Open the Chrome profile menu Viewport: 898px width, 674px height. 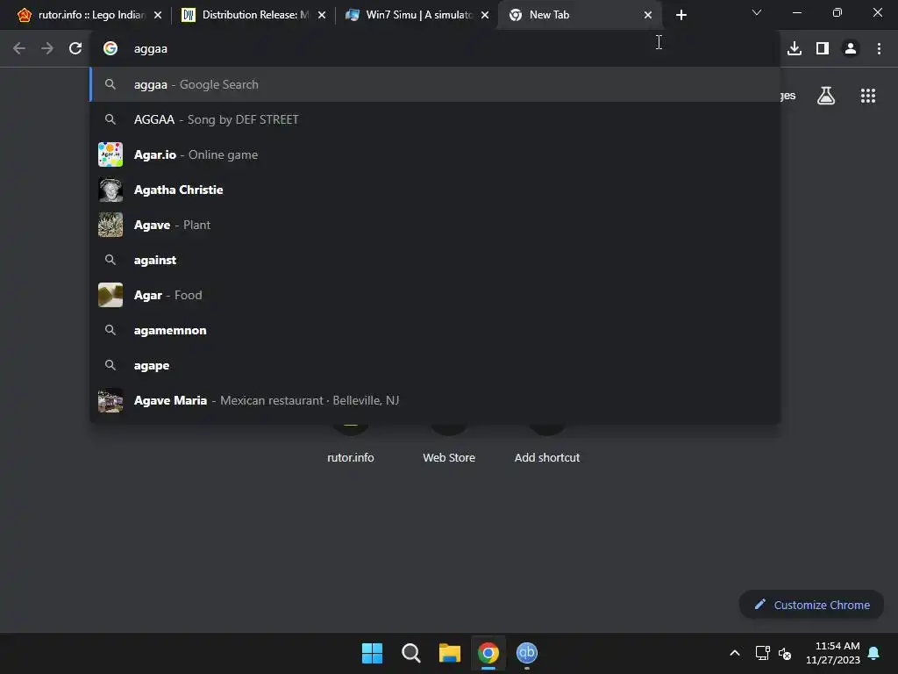coord(851,49)
